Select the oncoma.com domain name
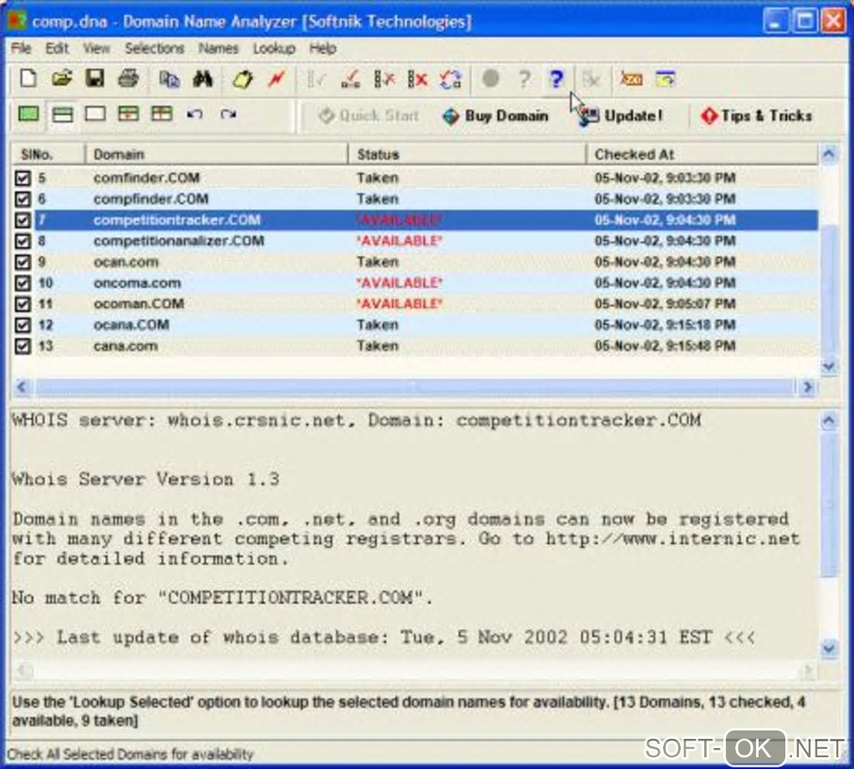854x769 pixels. pos(137,283)
